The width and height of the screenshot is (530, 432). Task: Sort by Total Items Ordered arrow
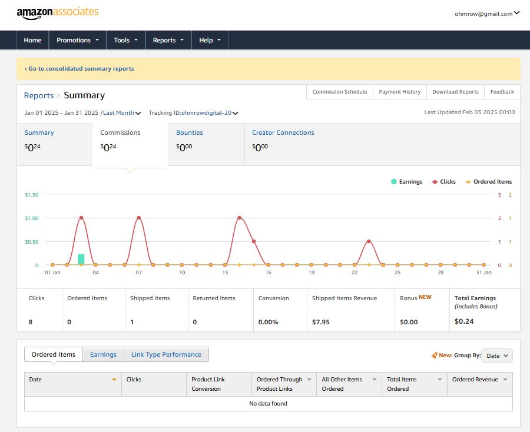(440, 380)
